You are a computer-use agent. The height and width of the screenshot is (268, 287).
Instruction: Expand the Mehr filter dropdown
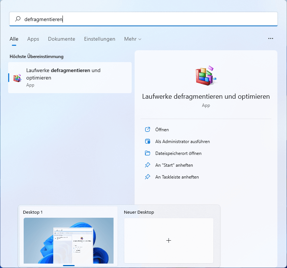[x=133, y=39]
